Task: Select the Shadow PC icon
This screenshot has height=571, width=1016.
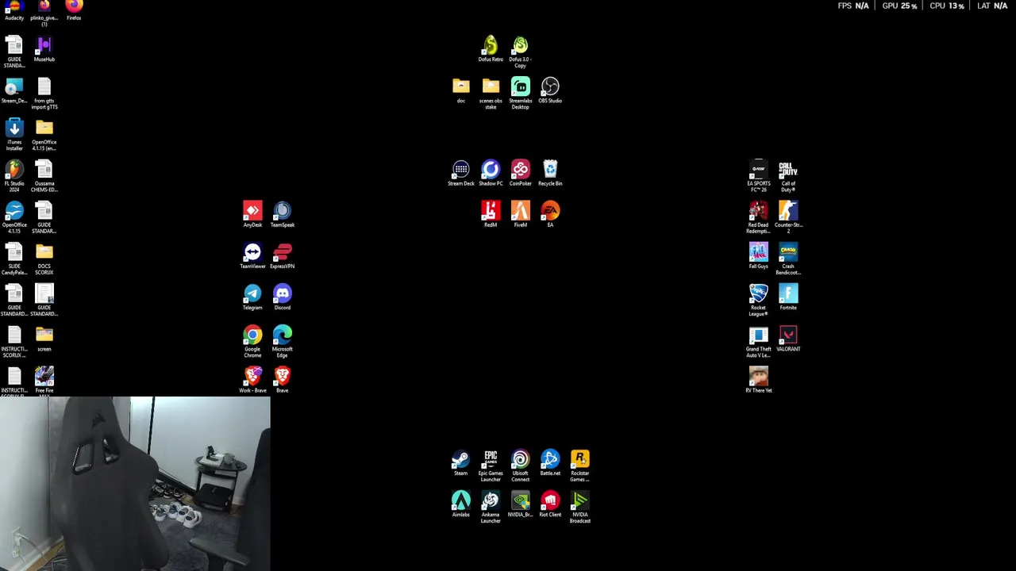Action: point(491,174)
